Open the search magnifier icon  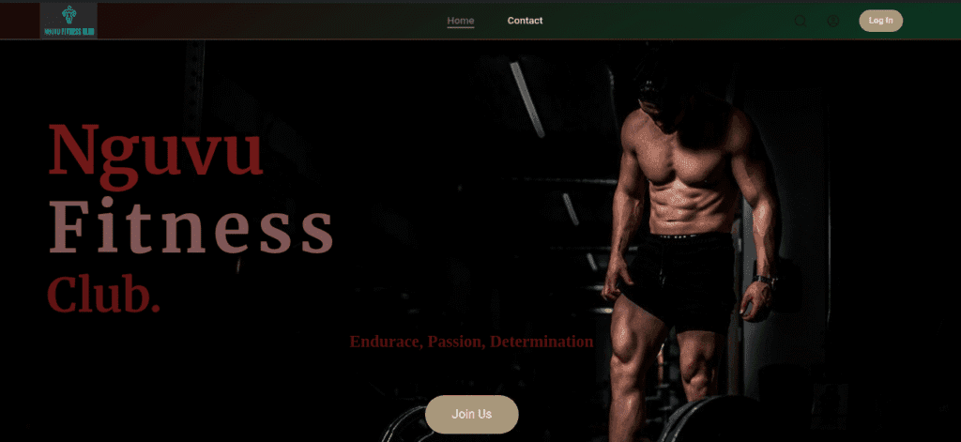pyautogui.click(x=801, y=21)
